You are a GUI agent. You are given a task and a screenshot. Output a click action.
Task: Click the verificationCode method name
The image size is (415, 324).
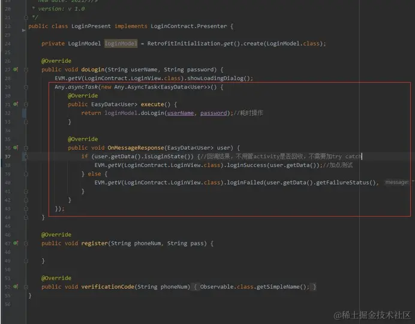(108, 287)
